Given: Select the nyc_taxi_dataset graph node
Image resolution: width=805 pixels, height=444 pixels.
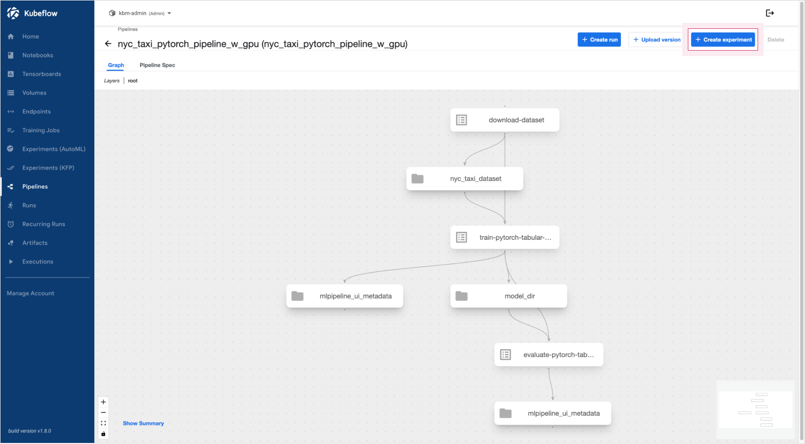Looking at the screenshot, I should point(465,179).
